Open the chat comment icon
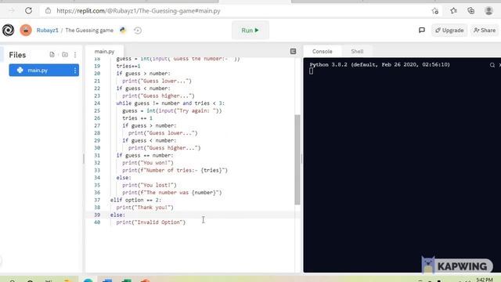 pos(422,30)
